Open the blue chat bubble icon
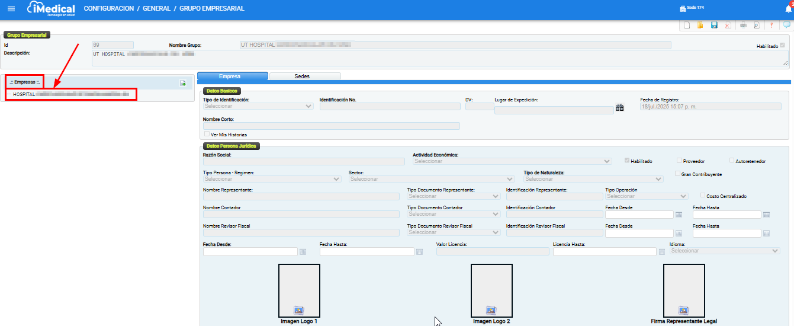 [x=786, y=25]
